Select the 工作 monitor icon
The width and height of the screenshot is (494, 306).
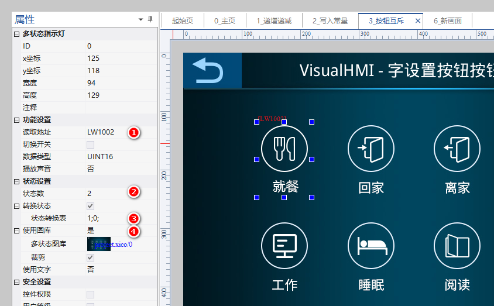coord(284,246)
